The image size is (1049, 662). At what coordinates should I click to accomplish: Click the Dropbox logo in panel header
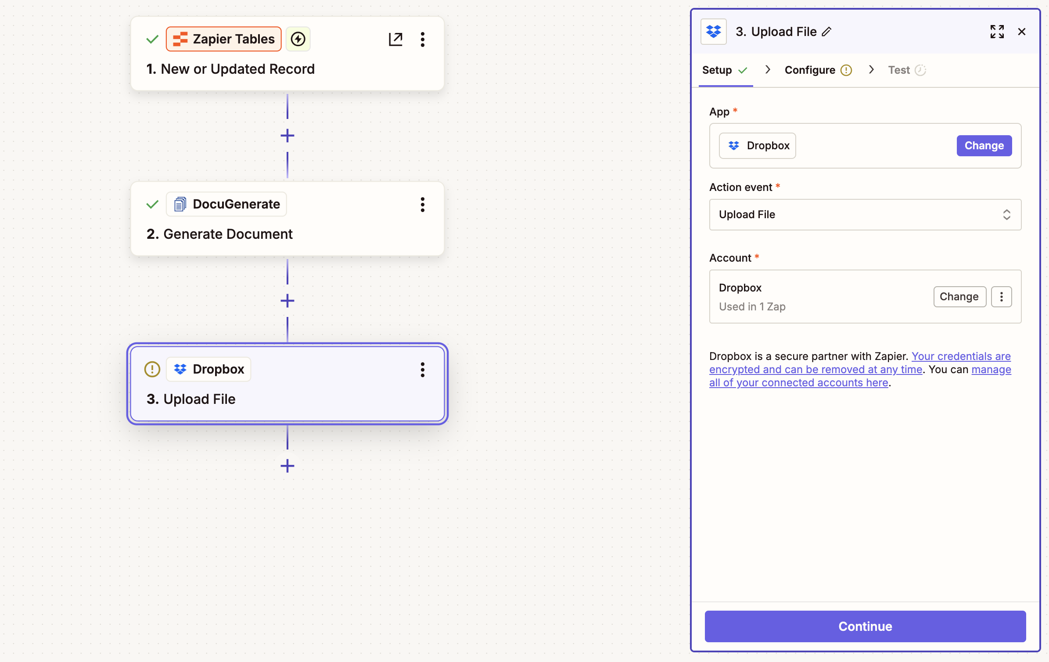point(714,32)
